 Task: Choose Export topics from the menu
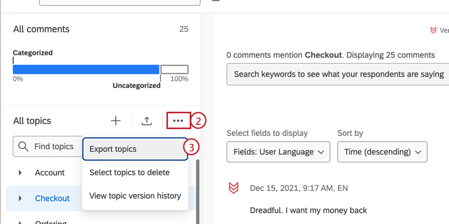pos(135,149)
